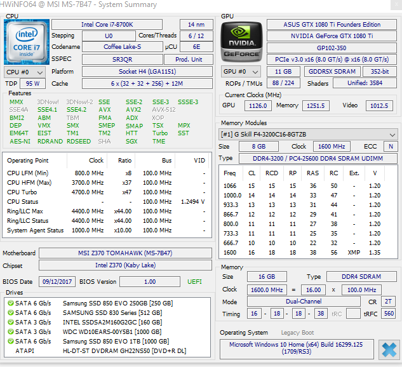Click the tRFC value 560
Image resolution: width=402 pixels, height=367 pixels.
[x=389, y=314]
